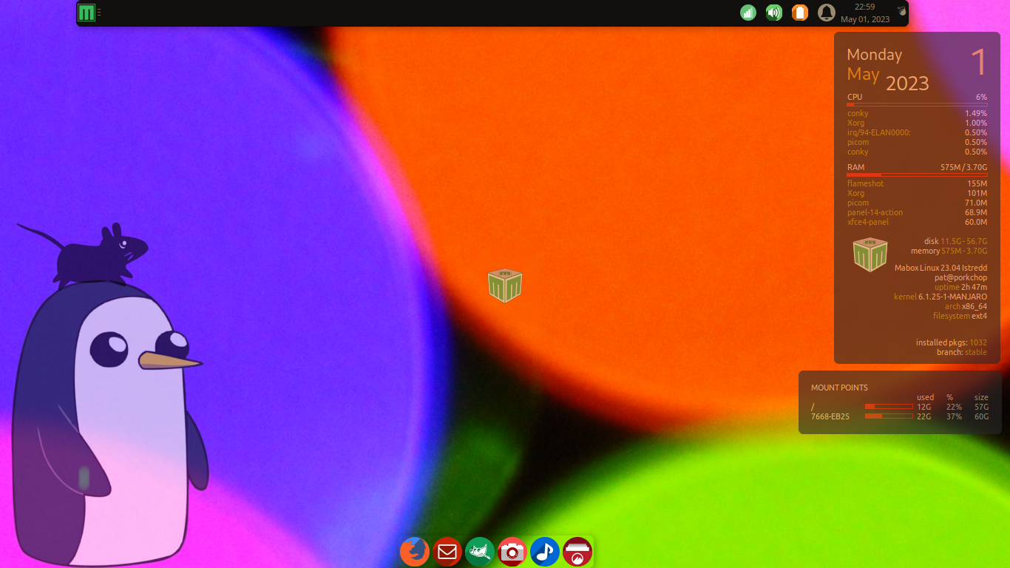Viewport: 1010px width, 568px height.
Task: Click the CPU usage bar
Action: point(917,105)
